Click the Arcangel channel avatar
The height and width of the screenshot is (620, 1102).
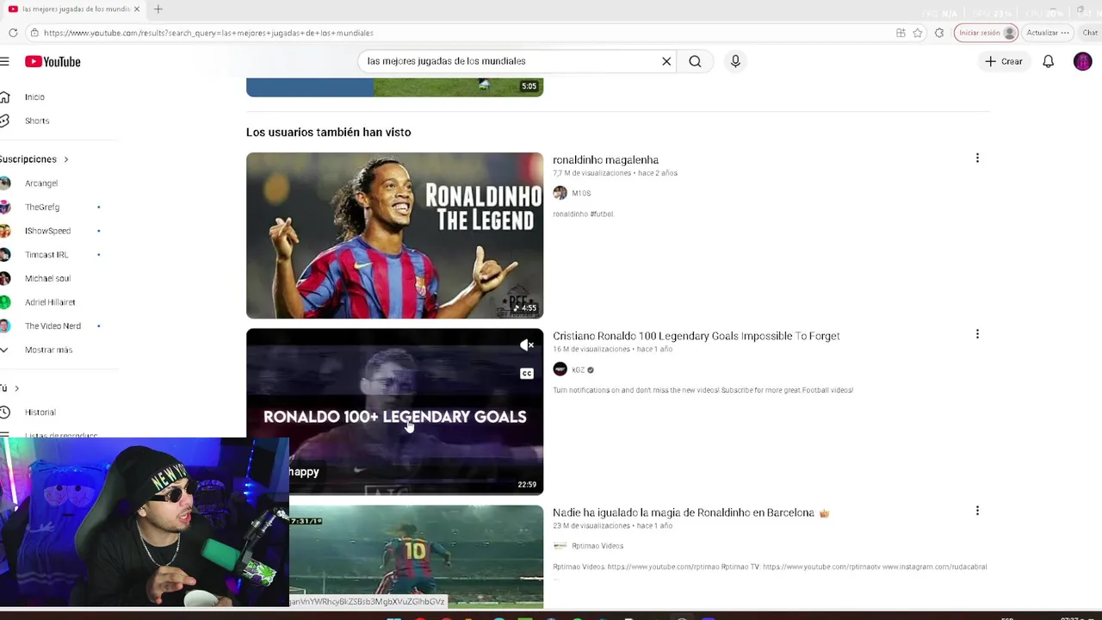(5, 183)
